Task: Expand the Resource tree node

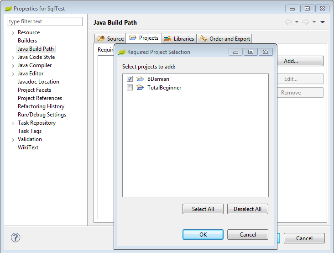Action: [x=13, y=33]
